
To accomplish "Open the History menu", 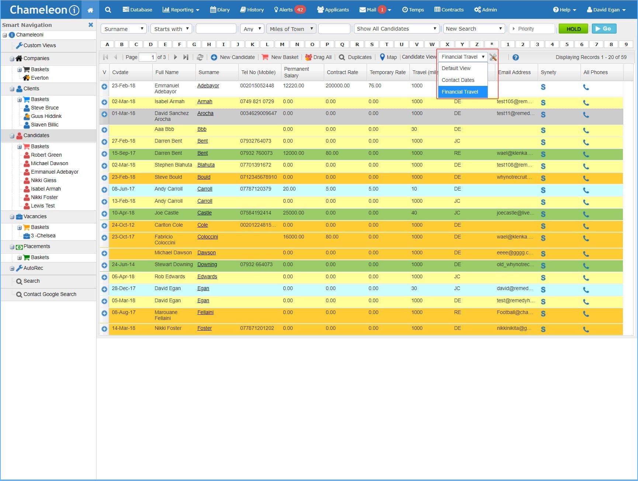I will (x=252, y=10).
